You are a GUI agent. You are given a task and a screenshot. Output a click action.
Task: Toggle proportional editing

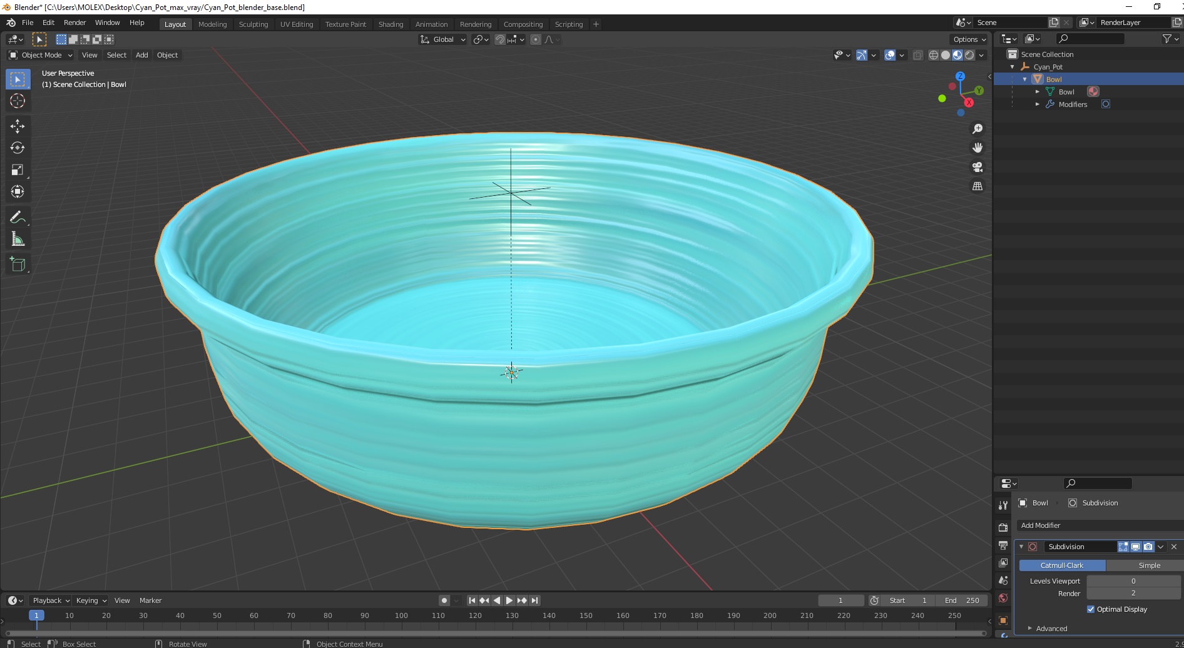[536, 39]
